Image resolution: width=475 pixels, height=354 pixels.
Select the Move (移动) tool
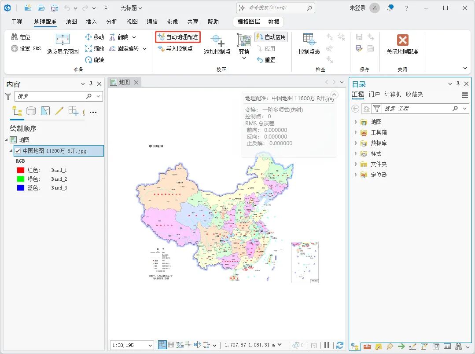click(95, 37)
